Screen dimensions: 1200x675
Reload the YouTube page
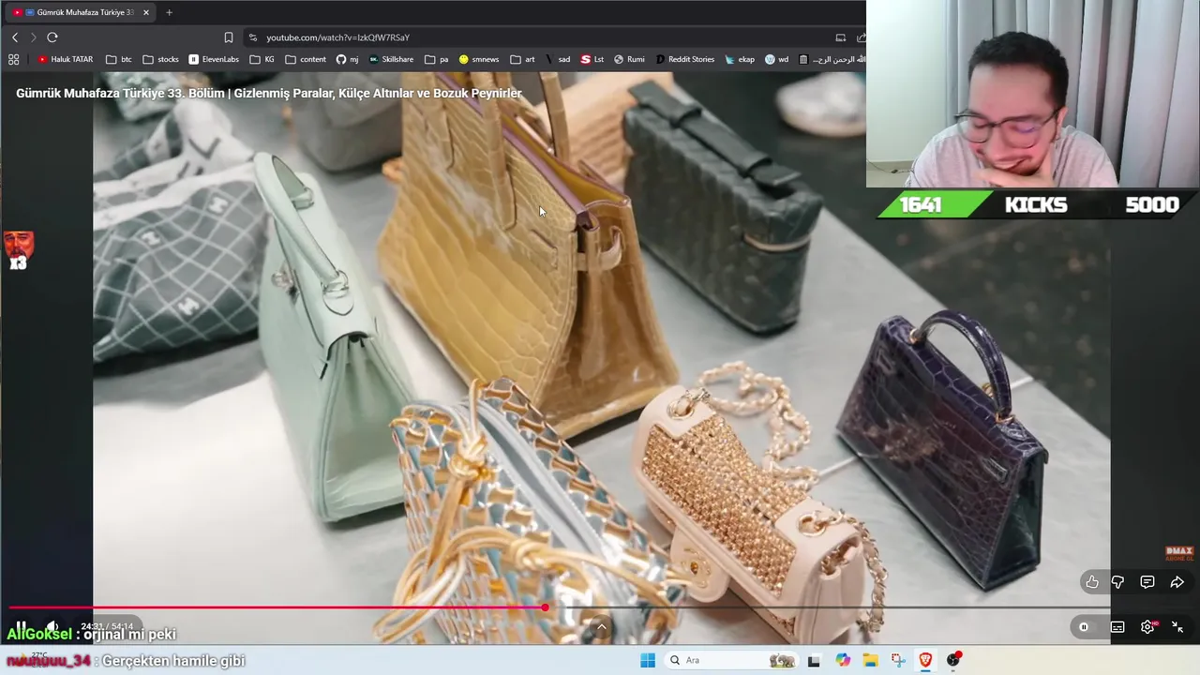[52, 37]
